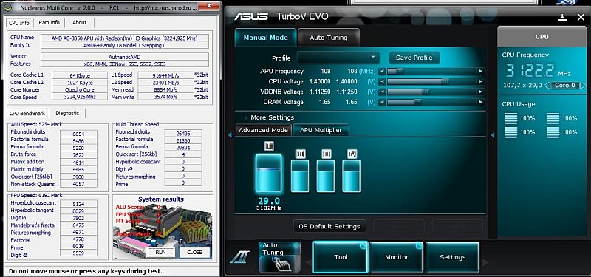Click the right arrow beside Core 0
The image size is (591, 277).
pos(583,86)
